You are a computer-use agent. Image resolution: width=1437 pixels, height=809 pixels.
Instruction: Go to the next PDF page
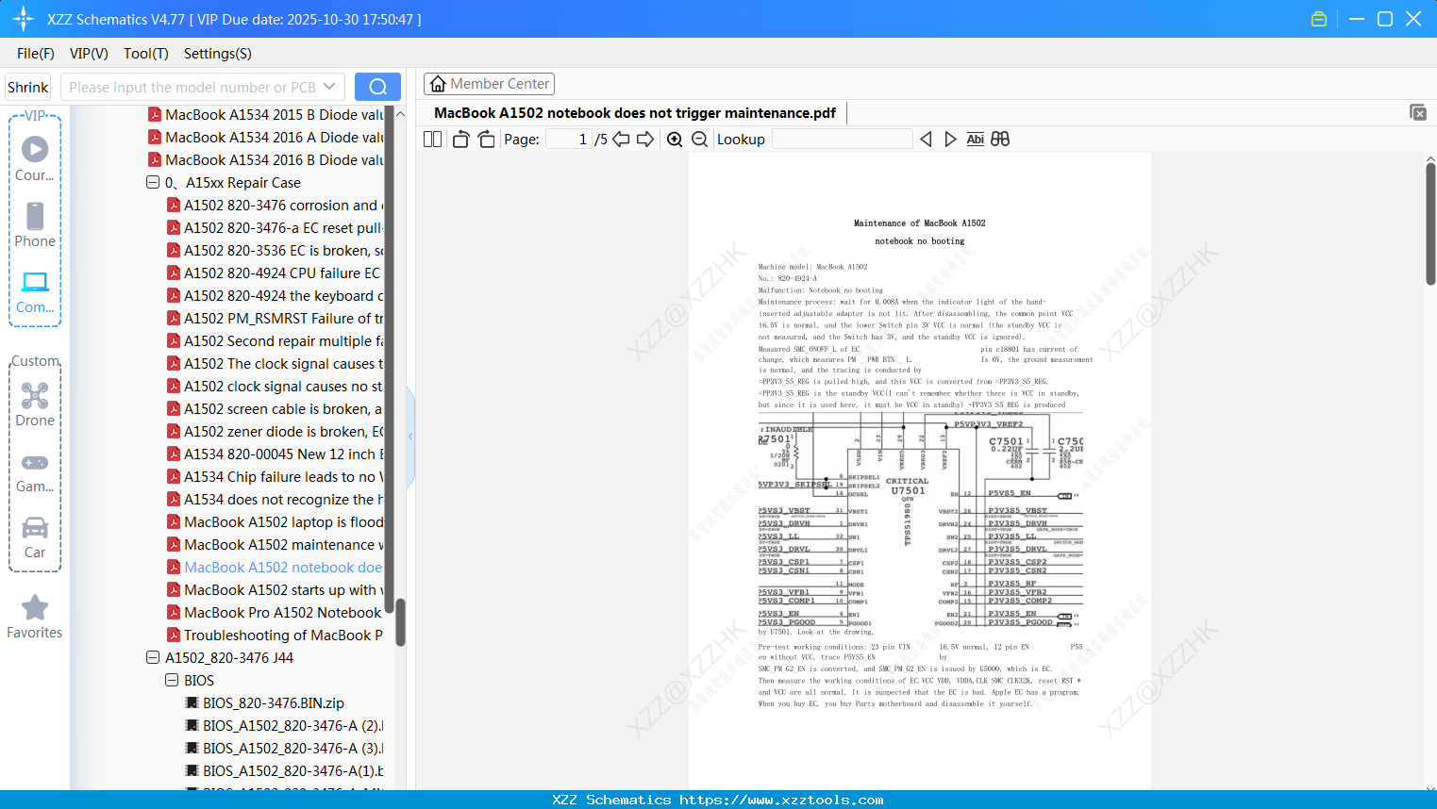click(645, 140)
